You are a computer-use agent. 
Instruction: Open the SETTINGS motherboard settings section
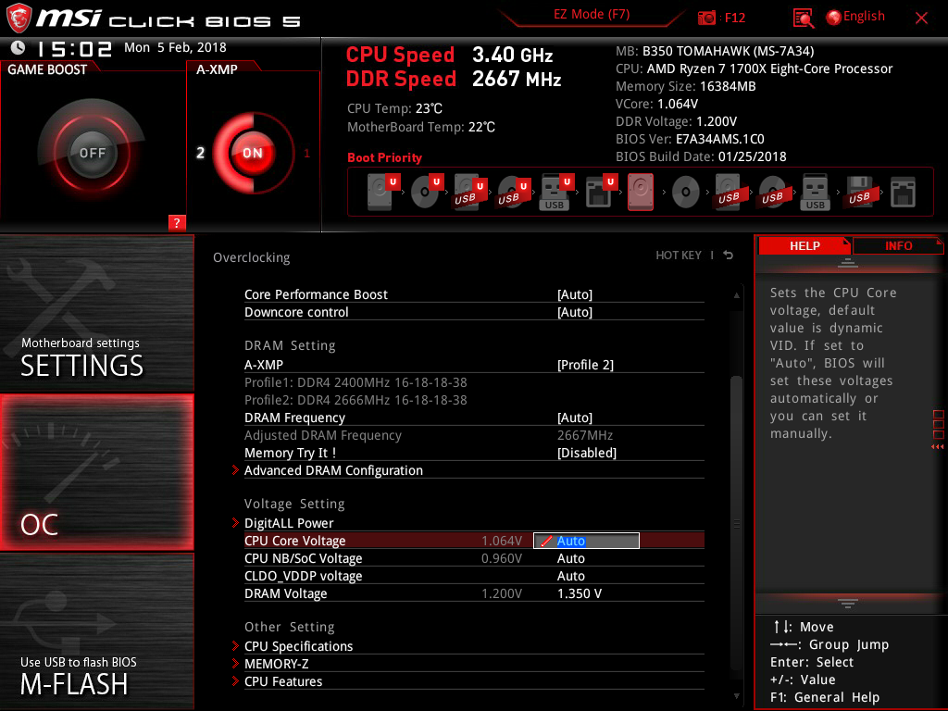pyautogui.click(x=96, y=313)
